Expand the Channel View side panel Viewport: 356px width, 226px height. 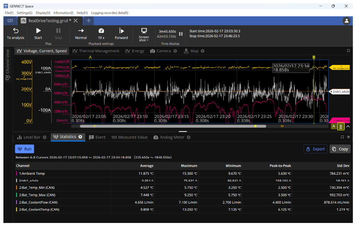[x=8, y=65]
